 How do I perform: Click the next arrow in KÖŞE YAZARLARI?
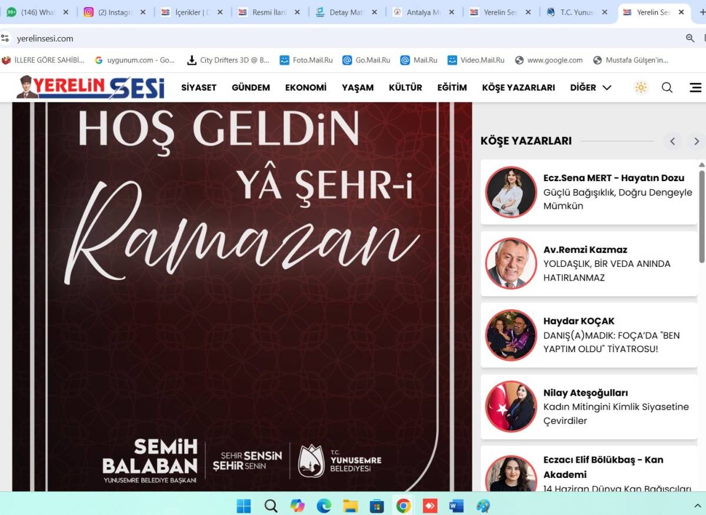pyautogui.click(x=696, y=141)
